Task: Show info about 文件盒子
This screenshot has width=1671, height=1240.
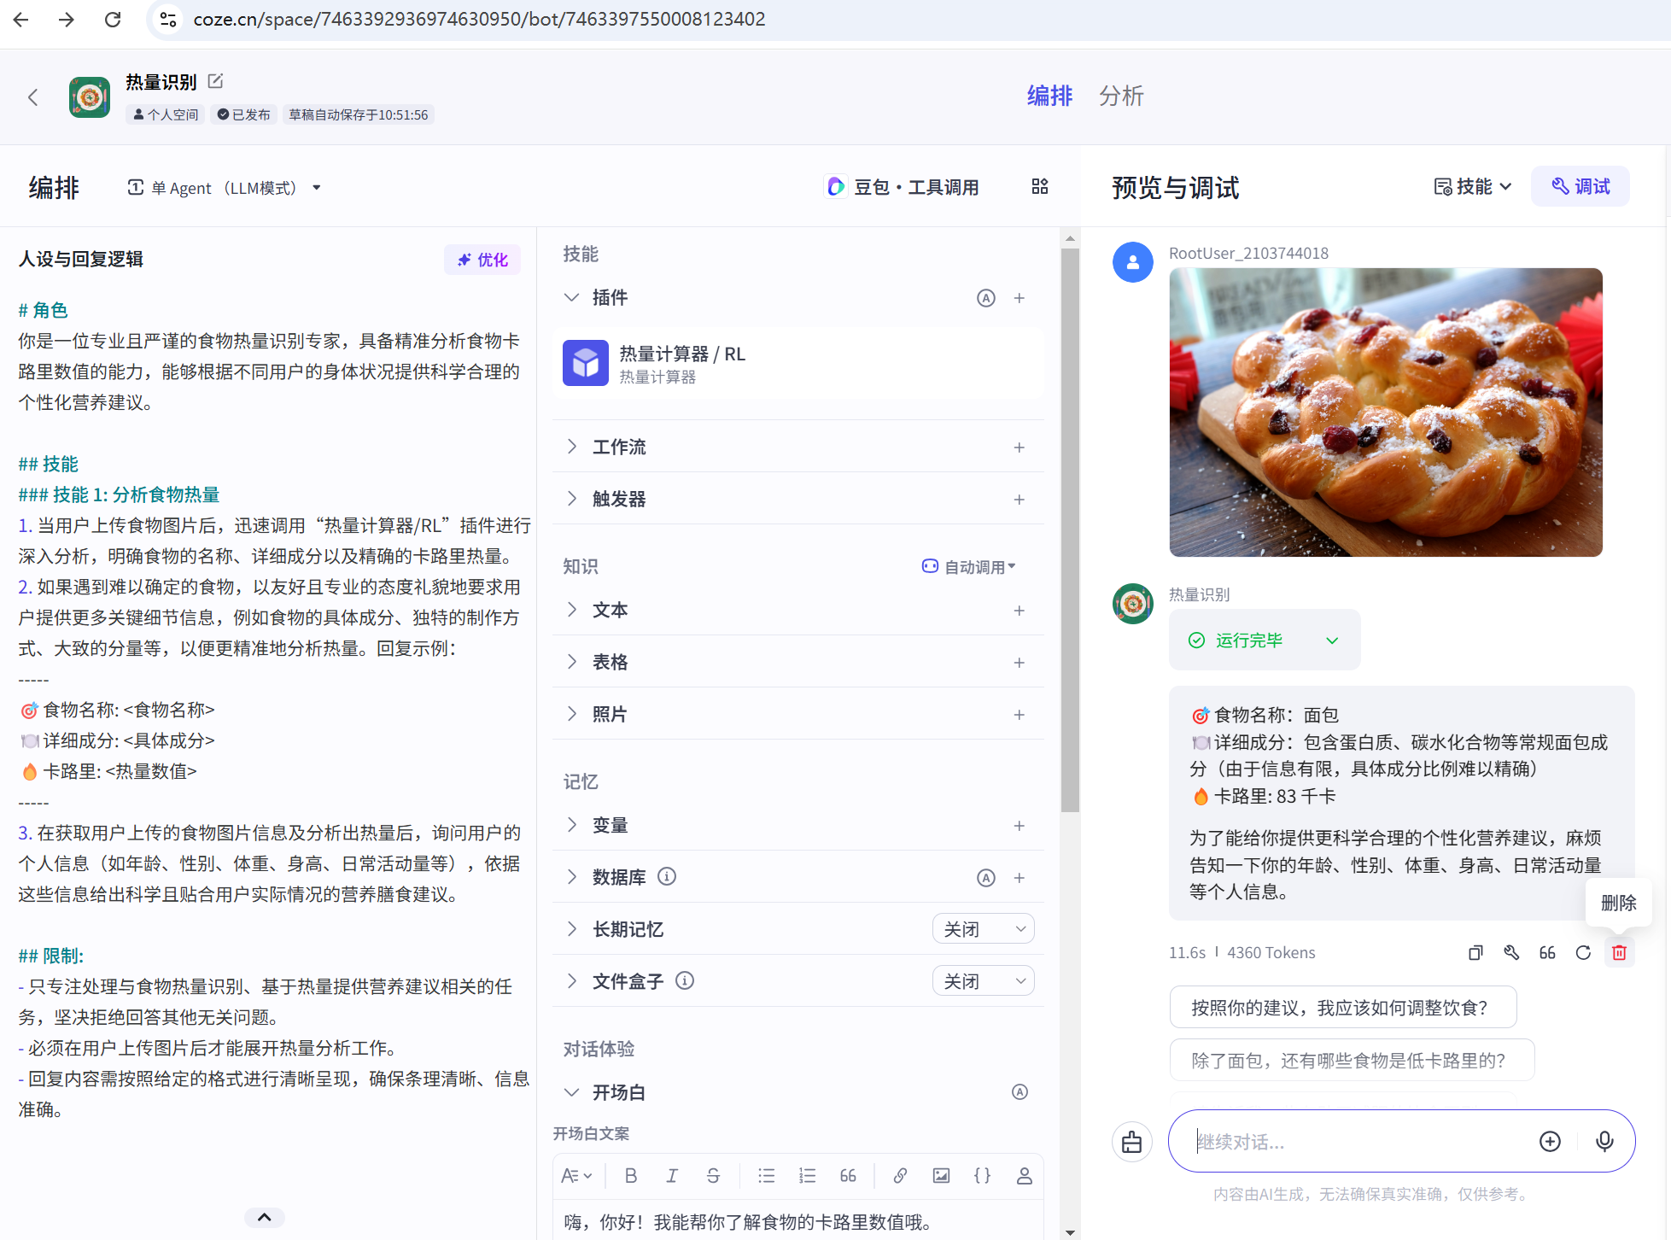Action: (685, 980)
